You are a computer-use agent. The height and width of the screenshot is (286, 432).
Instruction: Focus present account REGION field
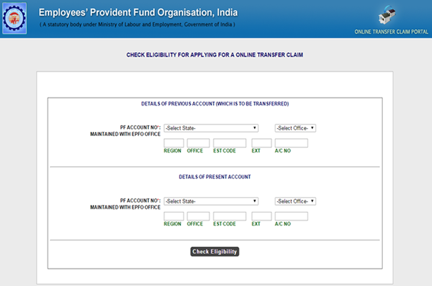coord(174,217)
